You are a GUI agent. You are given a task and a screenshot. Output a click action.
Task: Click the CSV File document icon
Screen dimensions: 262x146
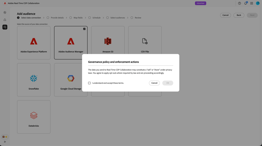145,41
